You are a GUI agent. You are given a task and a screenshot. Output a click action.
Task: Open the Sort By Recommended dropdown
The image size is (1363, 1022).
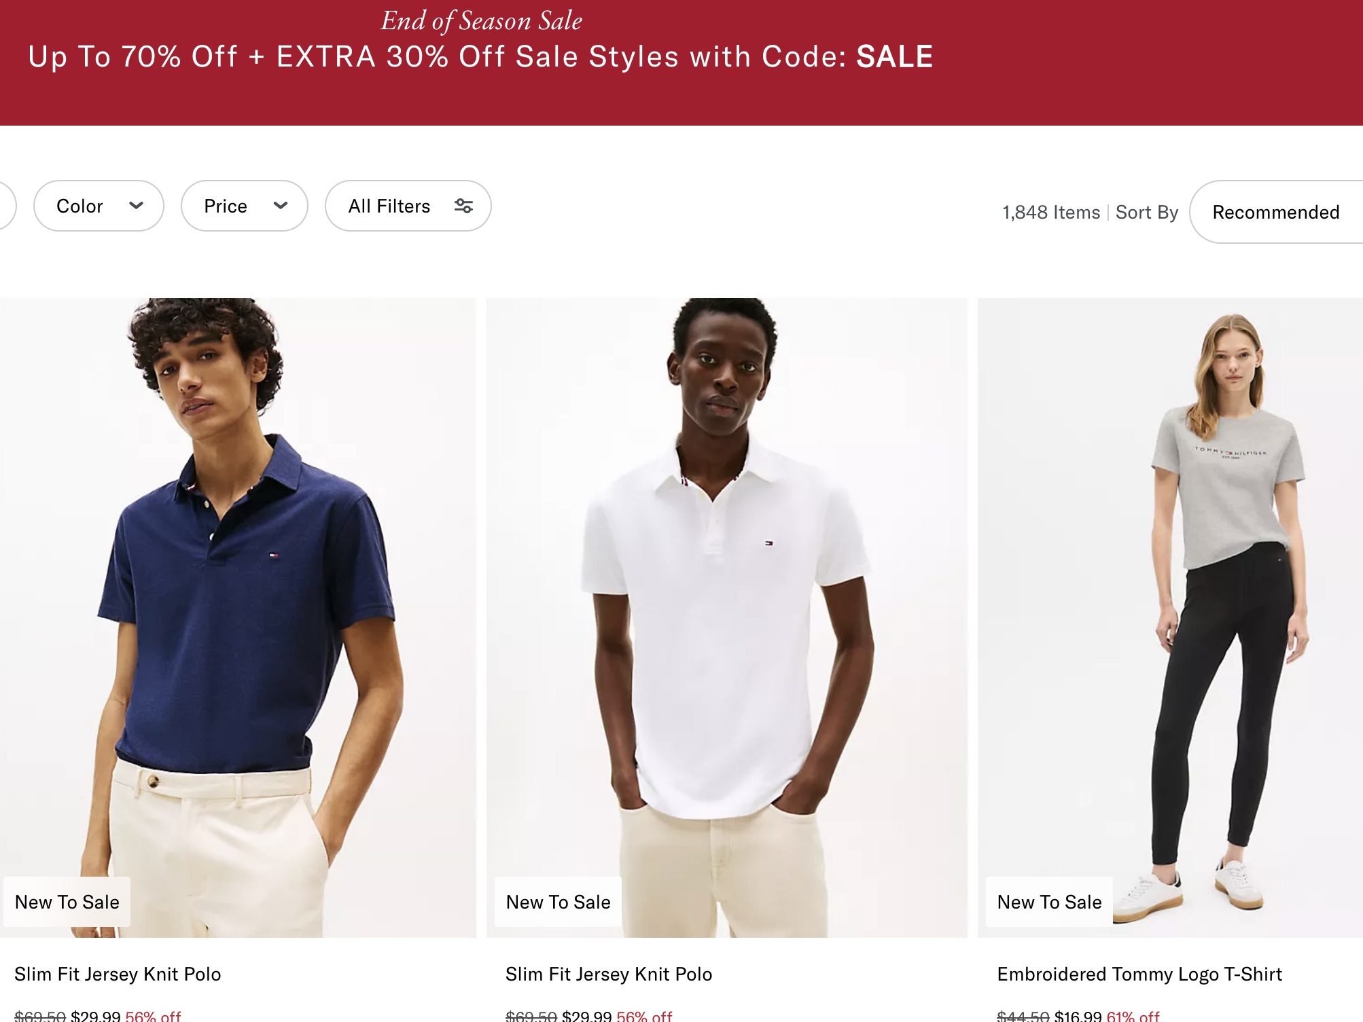click(1275, 212)
